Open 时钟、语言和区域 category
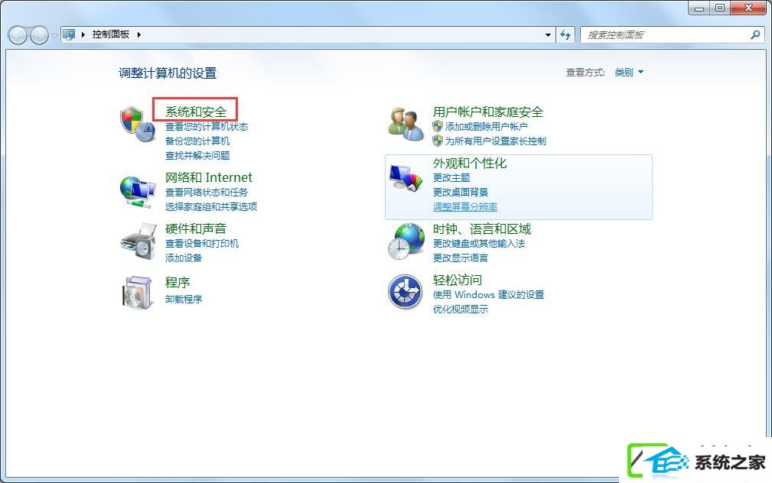Screen dimensions: 772x483 482,229
